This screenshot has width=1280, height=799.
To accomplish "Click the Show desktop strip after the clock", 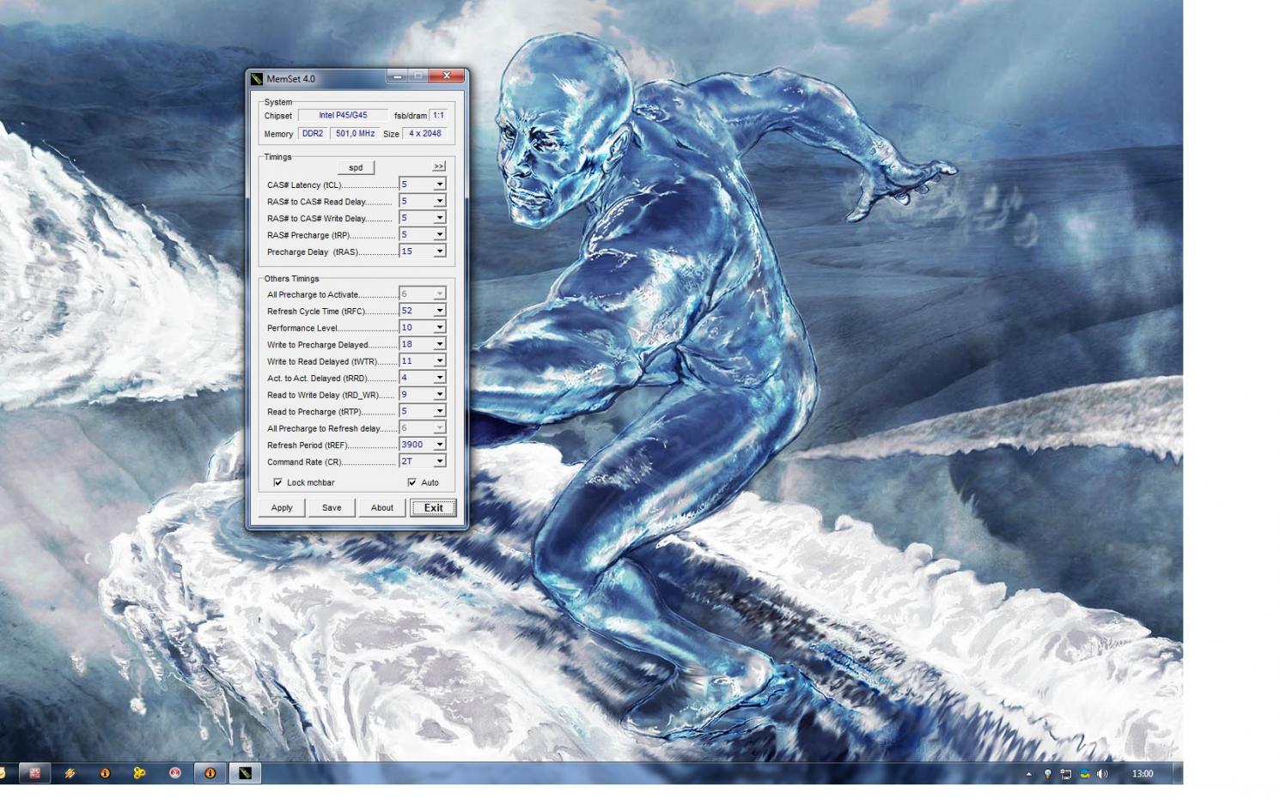I will point(1177,773).
